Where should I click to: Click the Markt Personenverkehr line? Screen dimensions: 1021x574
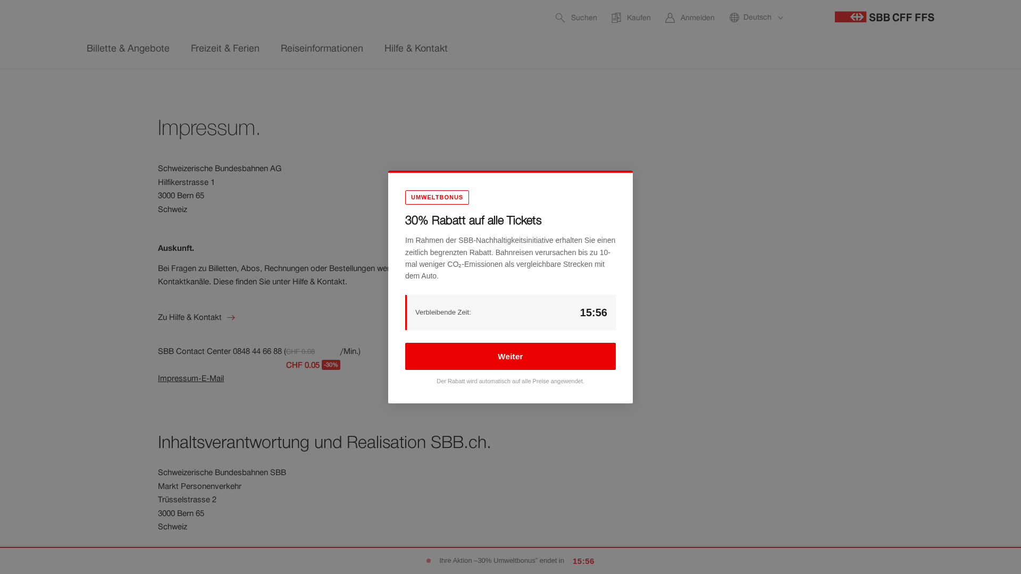click(x=199, y=486)
